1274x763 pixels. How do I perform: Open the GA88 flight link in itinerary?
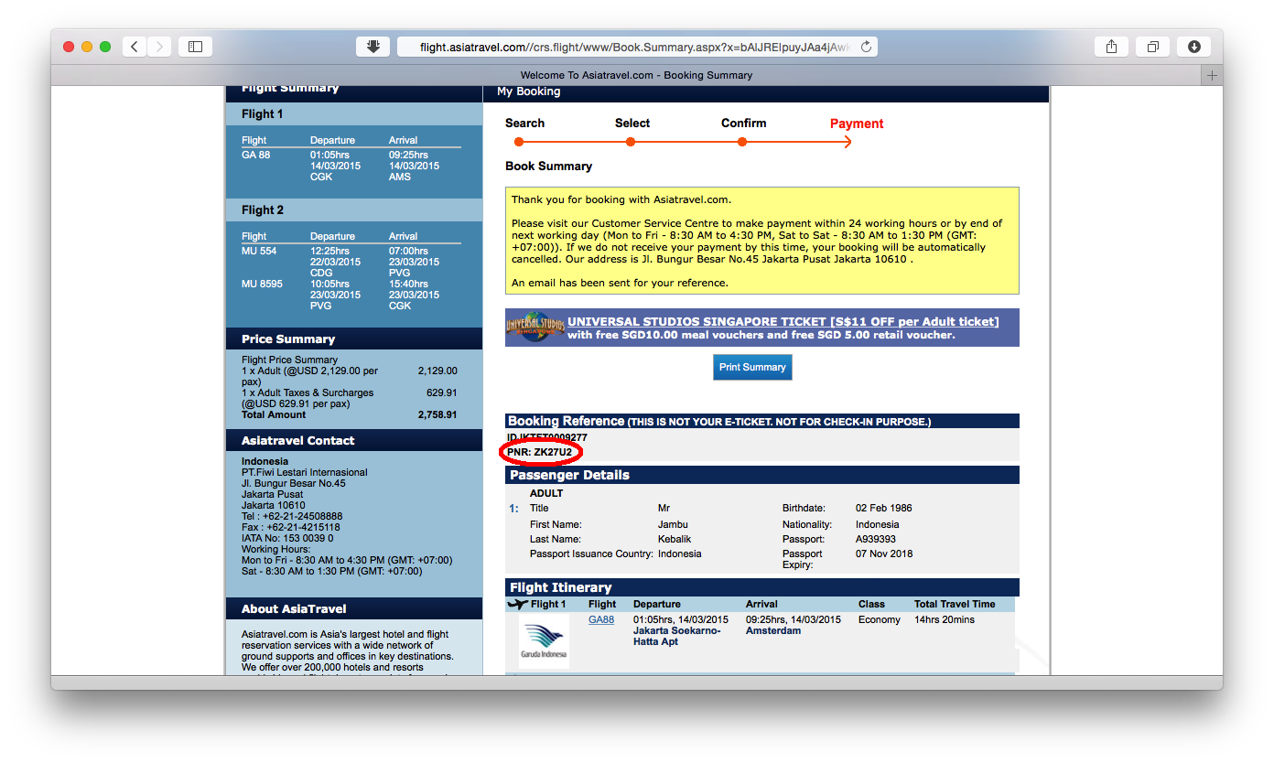click(601, 619)
